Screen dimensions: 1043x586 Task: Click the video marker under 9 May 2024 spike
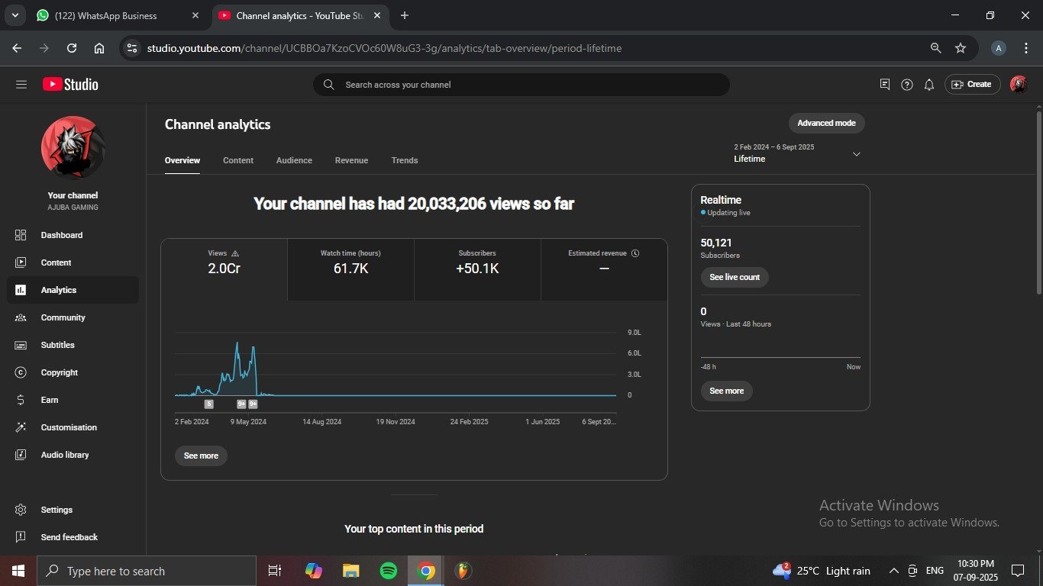pyautogui.click(x=241, y=404)
